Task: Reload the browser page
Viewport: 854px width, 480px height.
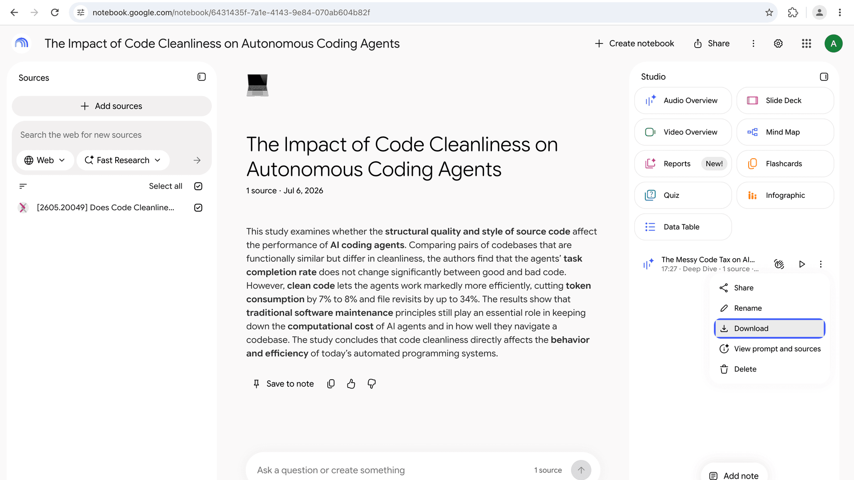Action: click(55, 12)
